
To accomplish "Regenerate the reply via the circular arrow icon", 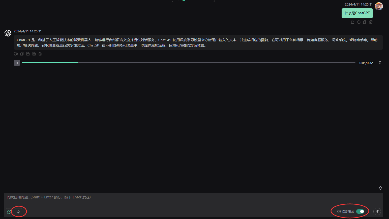I will click(359, 22).
